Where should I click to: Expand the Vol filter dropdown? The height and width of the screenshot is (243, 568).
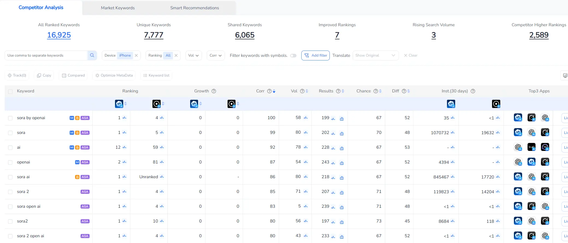[193, 55]
